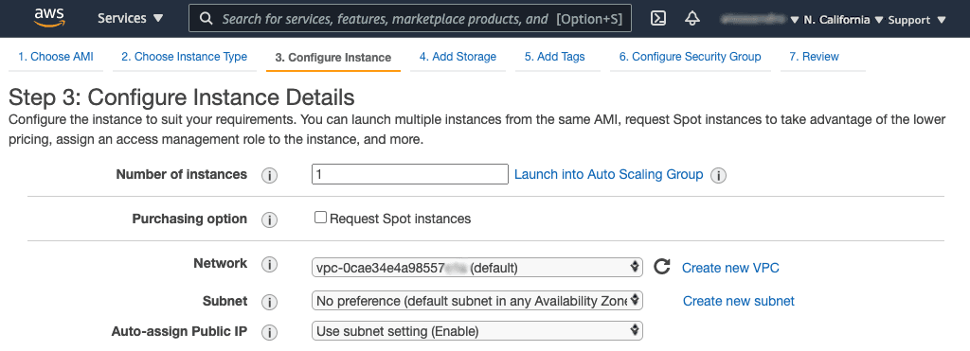This screenshot has width=970, height=351.
Task: Go to 5. Add Tags tab
Action: pos(555,57)
